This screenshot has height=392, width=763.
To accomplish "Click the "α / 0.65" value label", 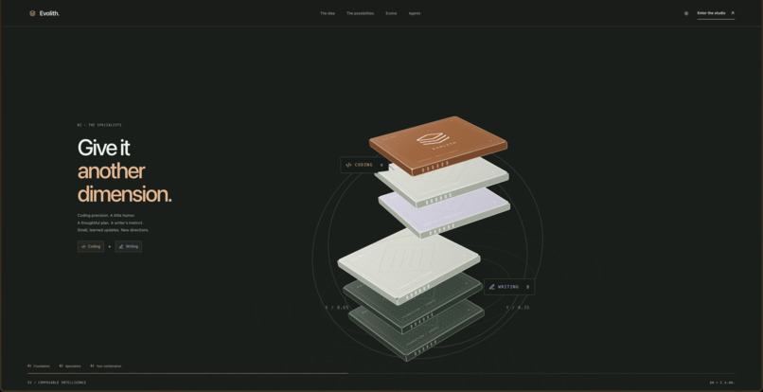I will [337, 308].
